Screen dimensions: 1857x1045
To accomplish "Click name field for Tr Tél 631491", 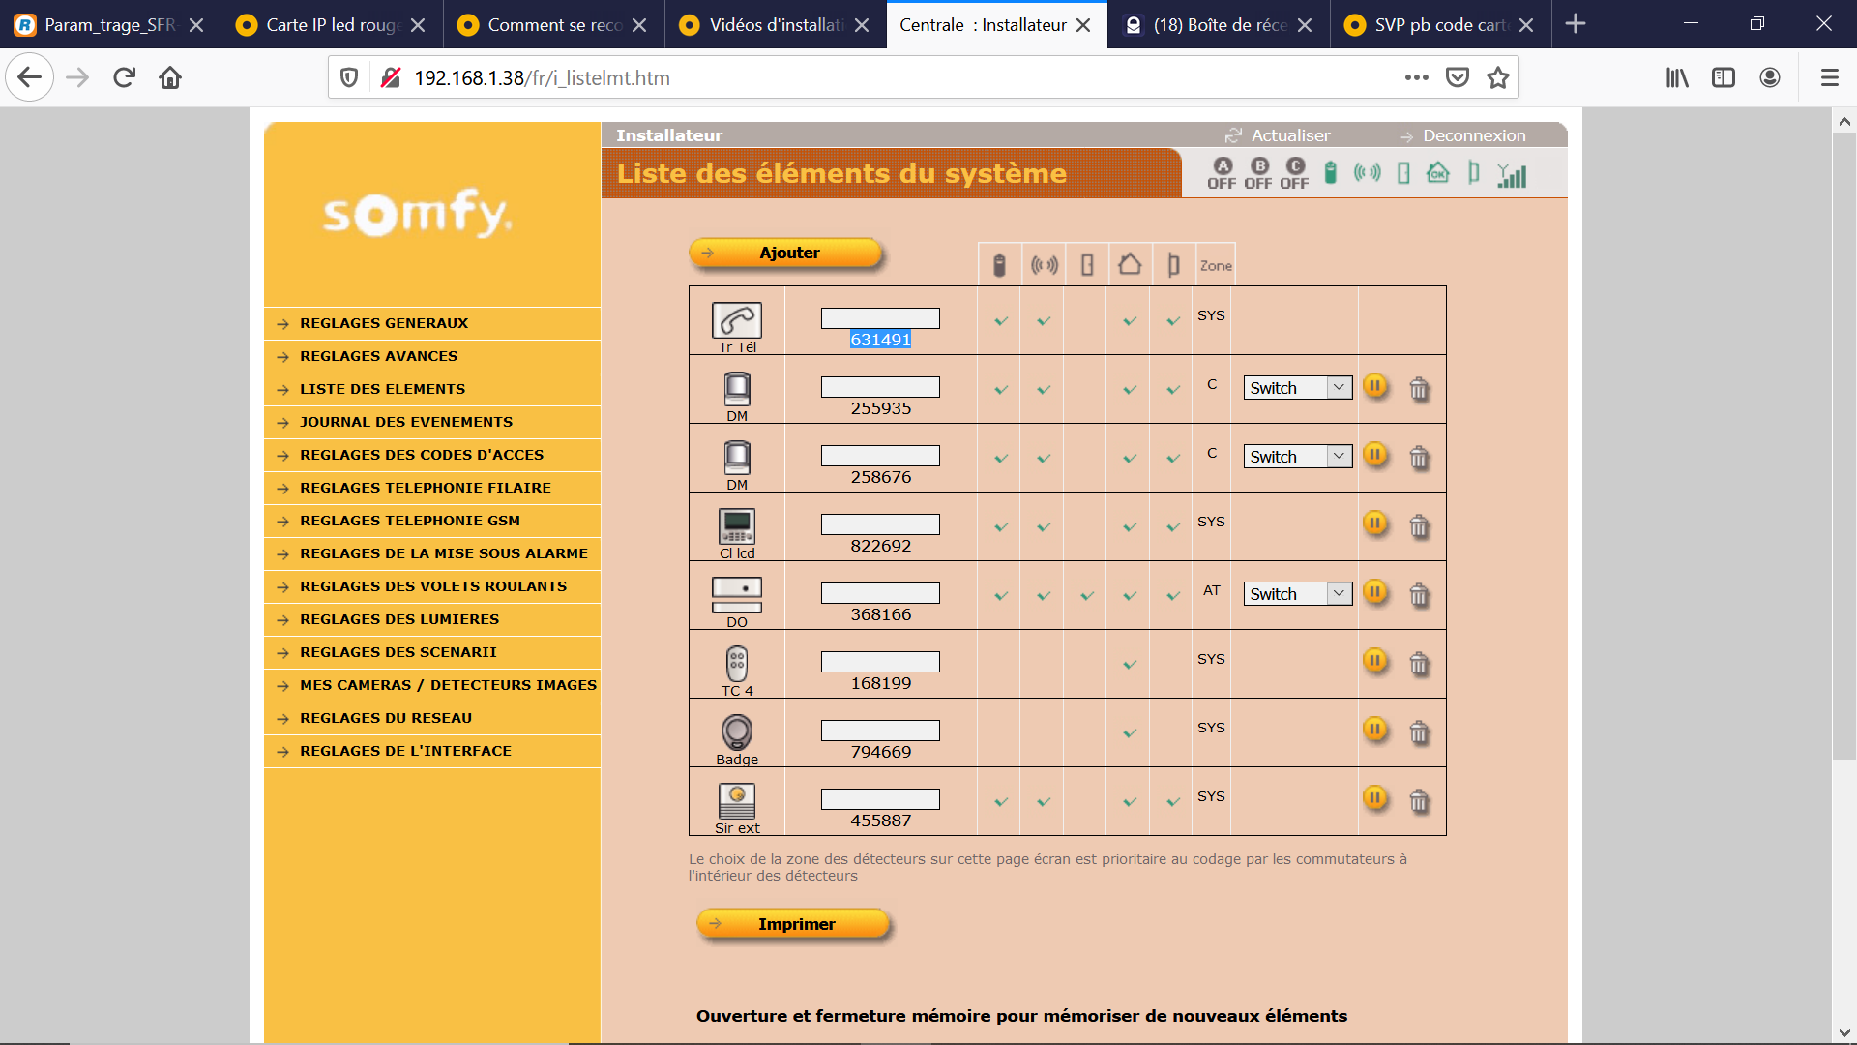I will coord(880,318).
